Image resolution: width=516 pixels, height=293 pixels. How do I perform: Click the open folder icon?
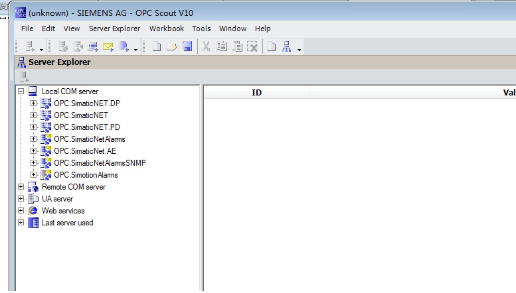click(x=172, y=46)
